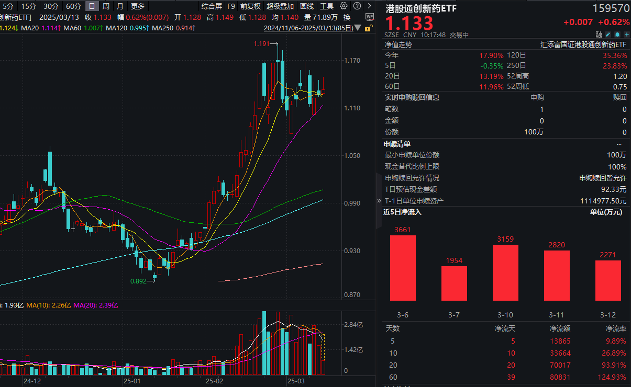Click the 52周高 value 1.20

(620, 76)
